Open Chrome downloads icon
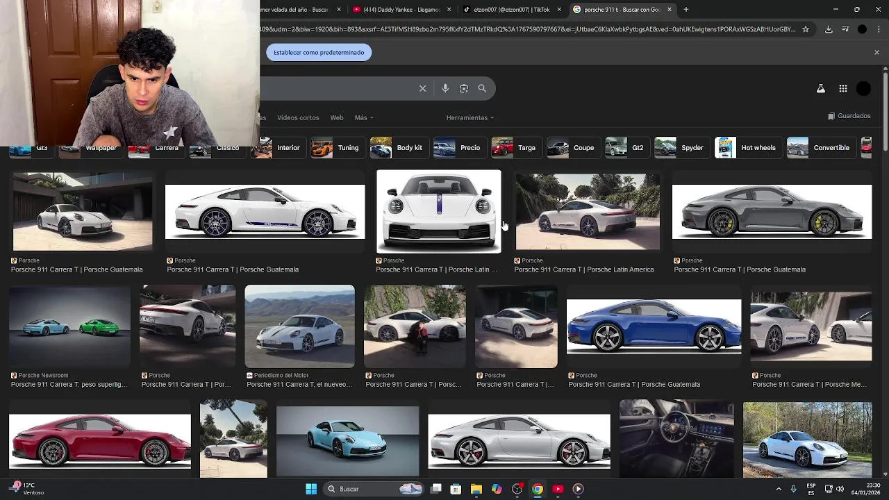The width and height of the screenshot is (889, 500). pos(829,29)
